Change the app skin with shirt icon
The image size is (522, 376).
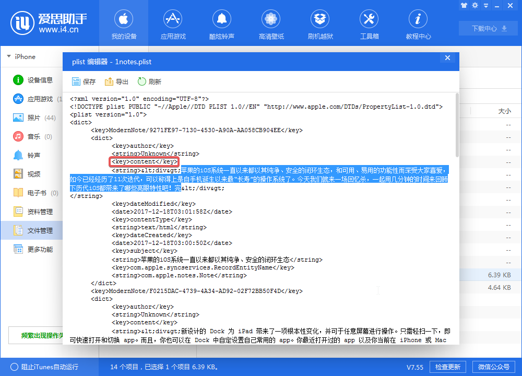[x=464, y=5]
